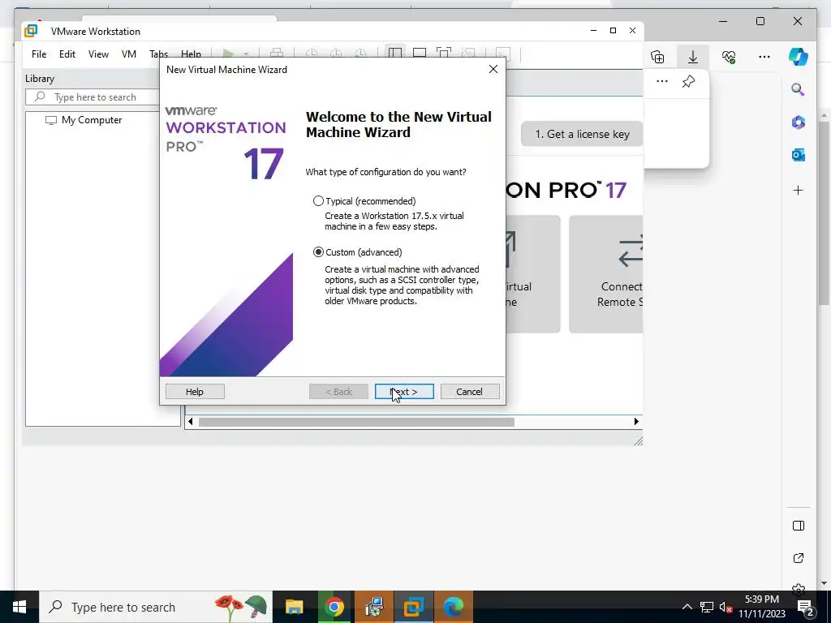Viewport: 831px width, 623px height.
Task: Open the Copilot icon in Edge
Action: [799, 57]
